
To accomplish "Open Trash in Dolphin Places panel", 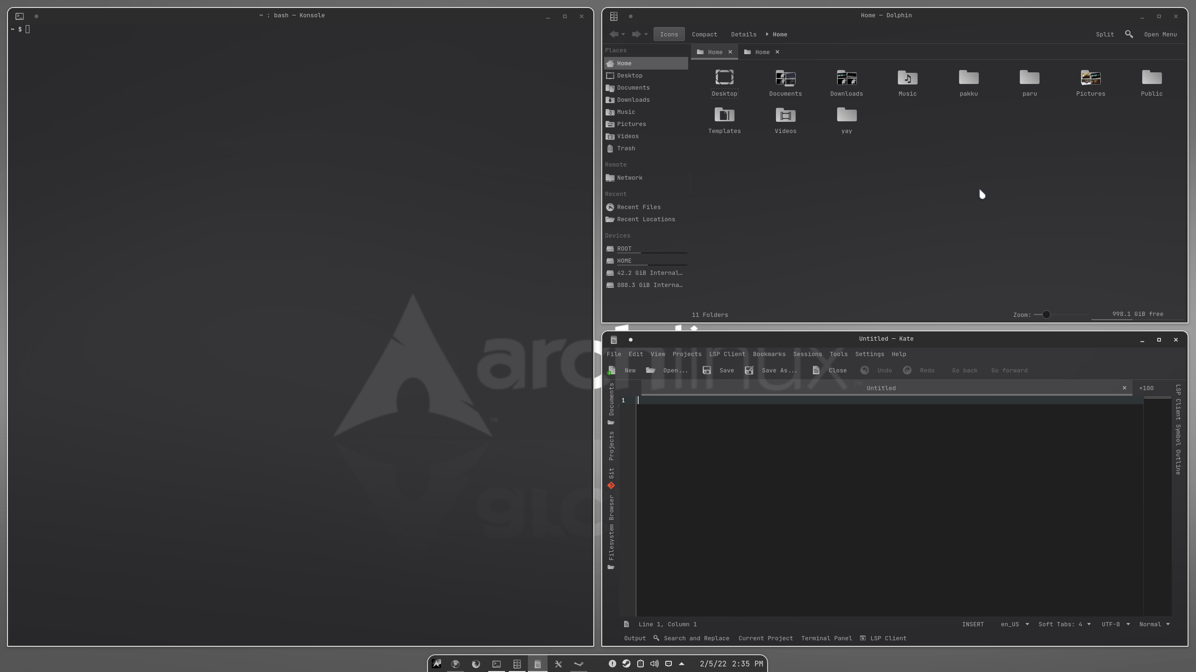I will coord(646,148).
